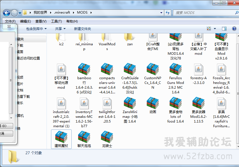Screen dimensions: 239x167
Task: Open the 文件(F) menu
Action: point(10,21)
